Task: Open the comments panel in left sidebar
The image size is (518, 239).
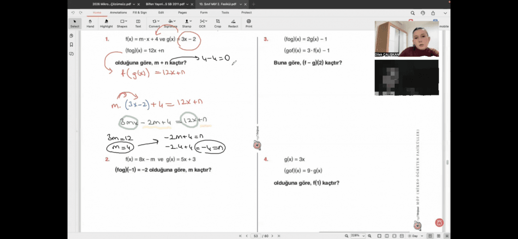Action: [72, 54]
